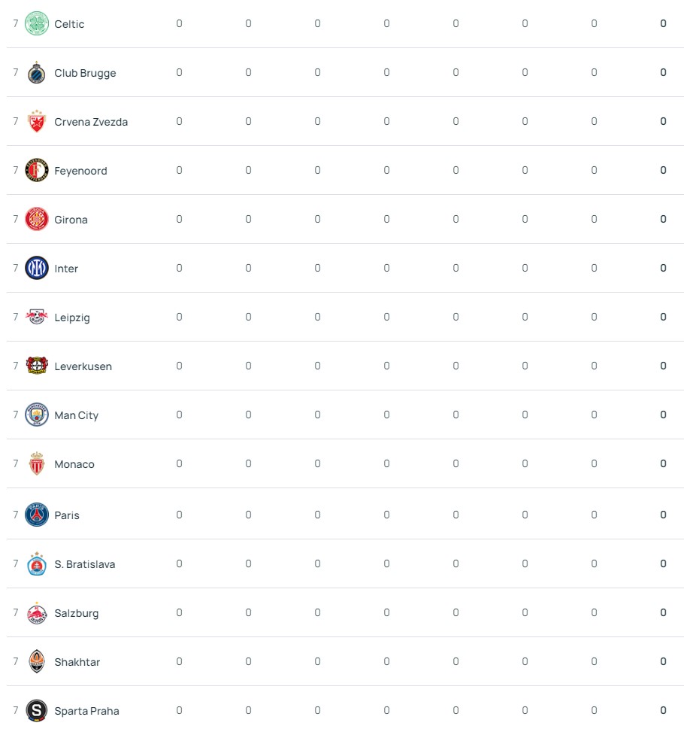Viewport: 684px width, 729px height.
Task: Click the Crvena Zvezda crest icon
Action: tap(37, 122)
